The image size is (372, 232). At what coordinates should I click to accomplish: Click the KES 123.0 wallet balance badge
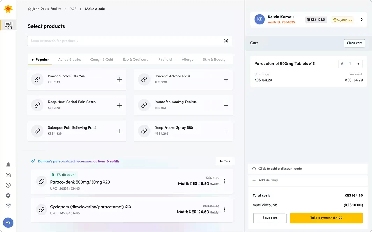click(x=316, y=20)
